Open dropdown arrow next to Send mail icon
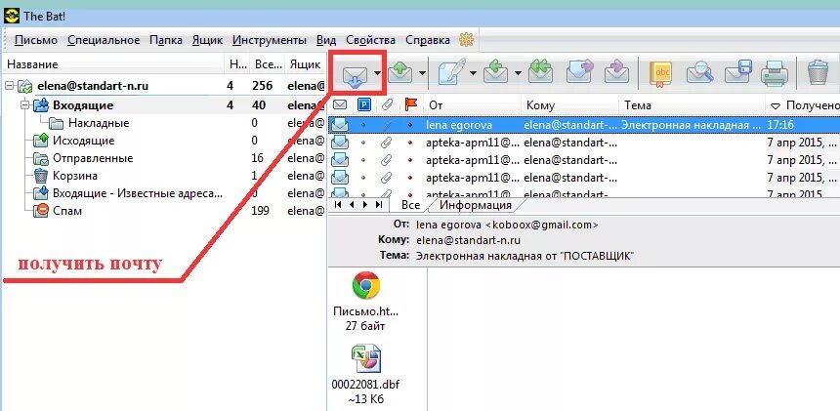Viewport: 840px width, 411px height. click(x=422, y=72)
